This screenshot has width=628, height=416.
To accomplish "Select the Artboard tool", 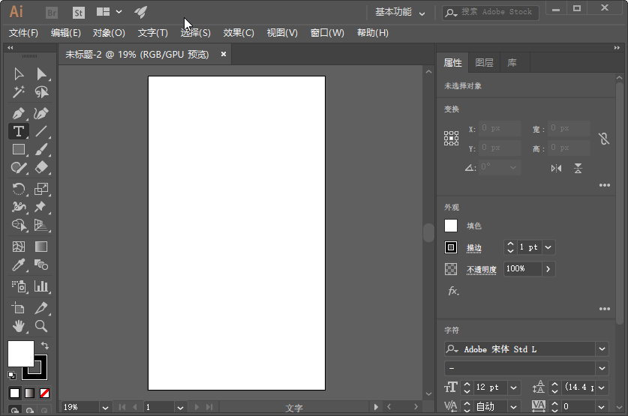I will [x=19, y=307].
